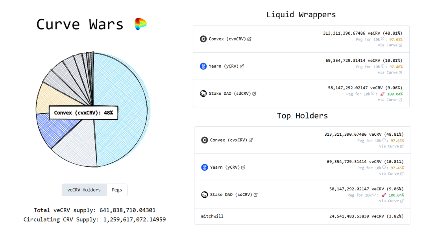The height and width of the screenshot is (234, 425).
Task: Open external link icon beside Convex in Liquid Wrappers
Action: 249,39
